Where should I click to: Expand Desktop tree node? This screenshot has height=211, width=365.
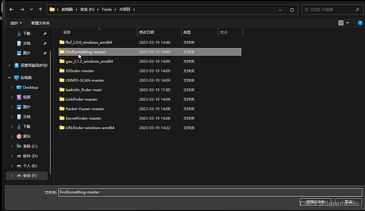pyautogui.click(x=12, y=88)
